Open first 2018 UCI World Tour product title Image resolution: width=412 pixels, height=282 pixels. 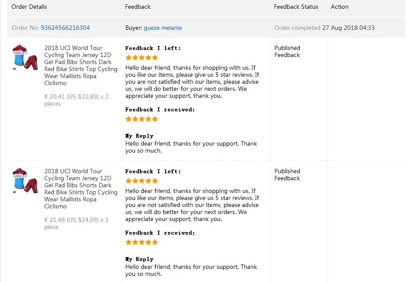pos(81,65)
